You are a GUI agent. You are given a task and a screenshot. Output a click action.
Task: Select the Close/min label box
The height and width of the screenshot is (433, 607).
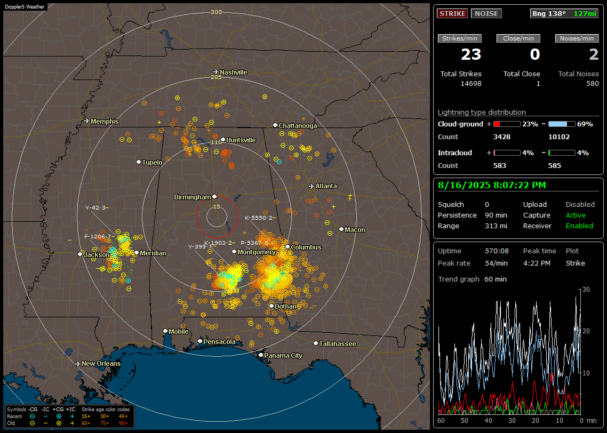coord(518,38)
